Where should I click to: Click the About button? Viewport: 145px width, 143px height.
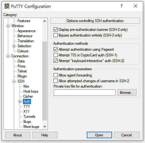pos(18,135)
